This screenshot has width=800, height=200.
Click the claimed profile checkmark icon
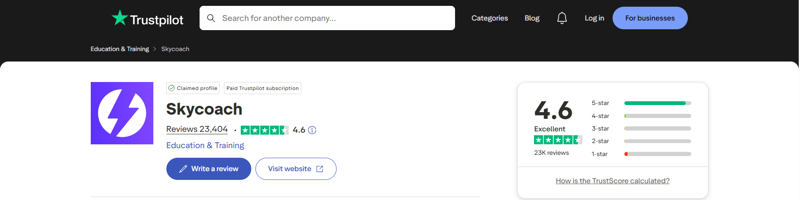(x=171, y=88)
